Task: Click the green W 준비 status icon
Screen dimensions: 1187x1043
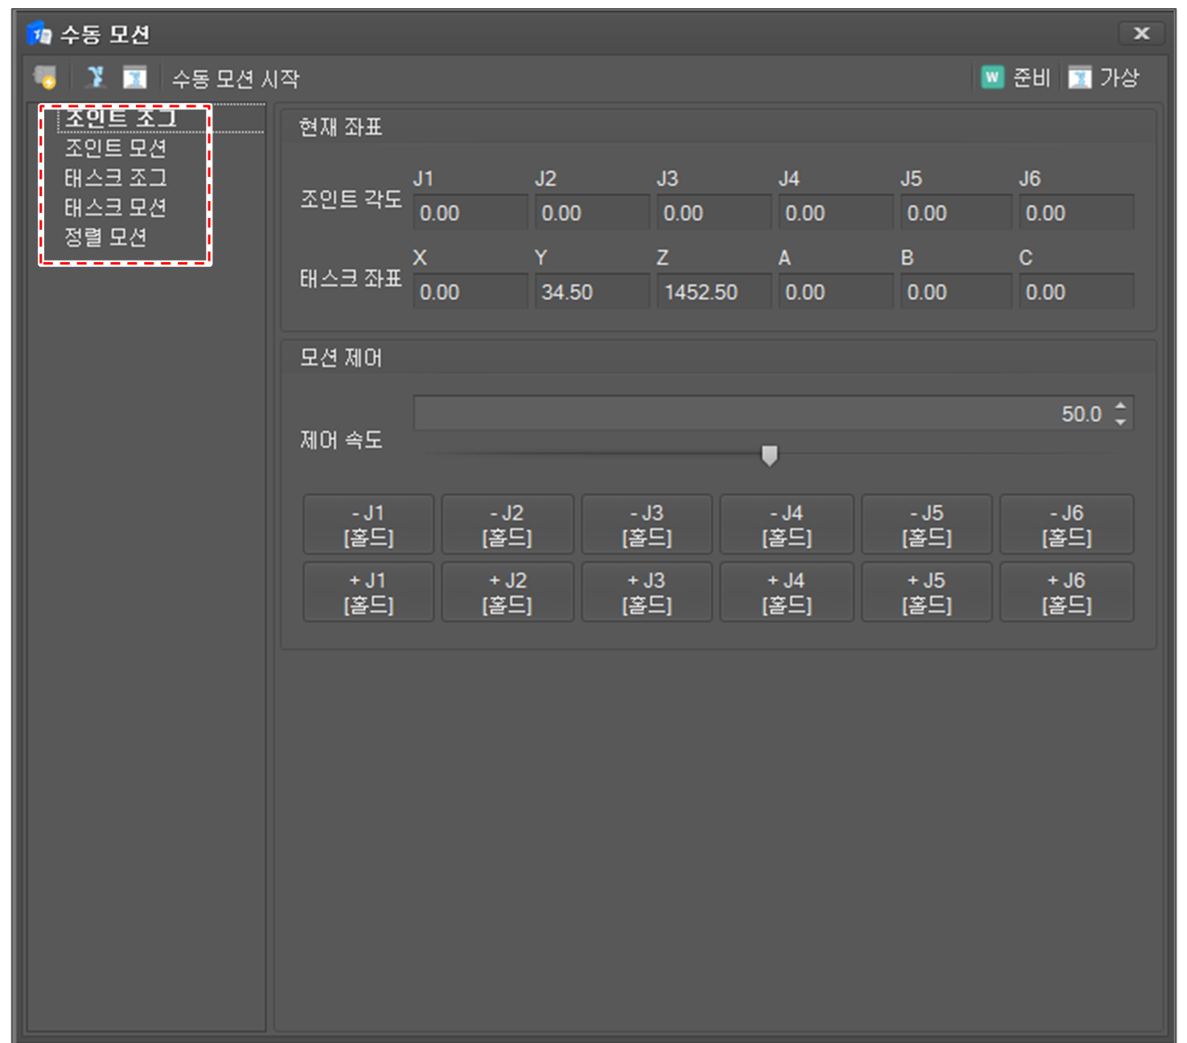Action: pos(992,77)
